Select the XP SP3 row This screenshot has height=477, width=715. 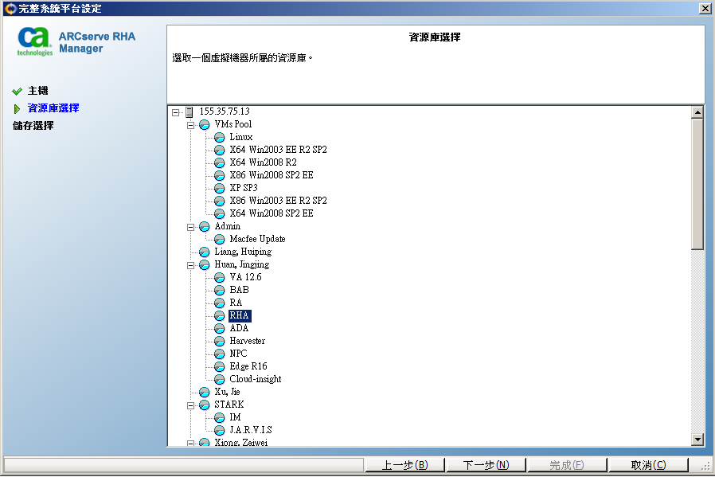coord(244,189)
